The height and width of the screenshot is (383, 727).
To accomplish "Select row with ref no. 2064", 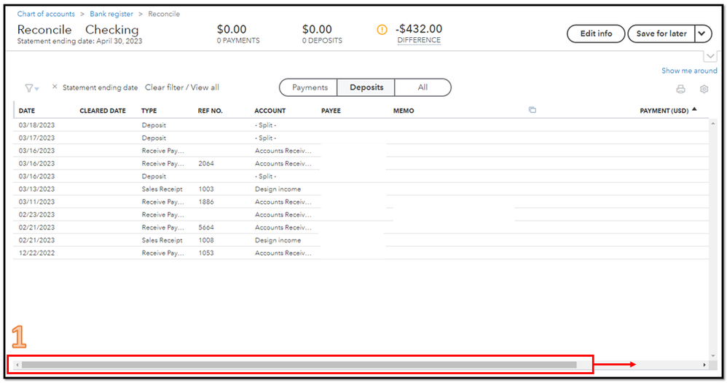I will click(x=361, y=163).
